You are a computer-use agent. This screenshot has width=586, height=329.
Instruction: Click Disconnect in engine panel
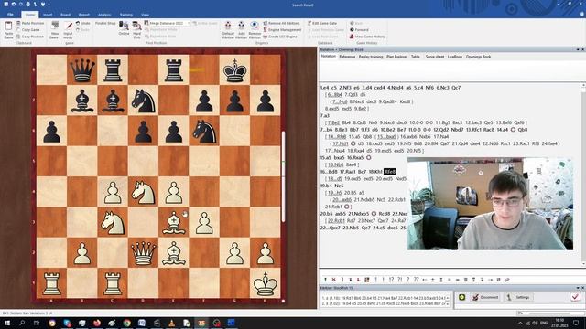tap(484, 297)
